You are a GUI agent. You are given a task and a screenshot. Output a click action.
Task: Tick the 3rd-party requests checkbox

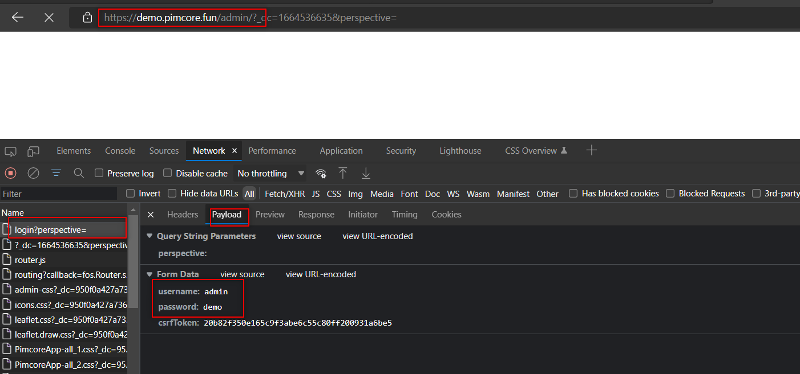point(757,194)
